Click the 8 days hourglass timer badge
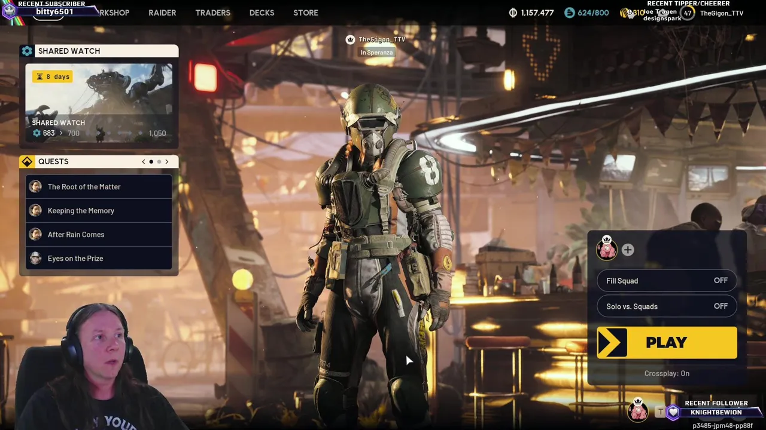Viewport: 766px width, 430px height. coord(53,76)
